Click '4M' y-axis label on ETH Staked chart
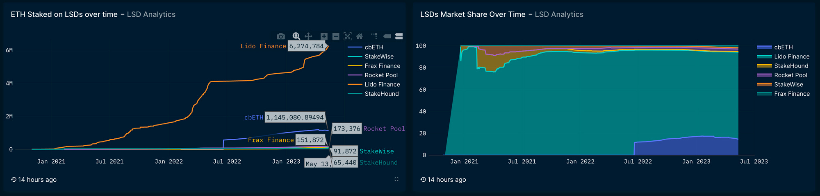 [9, 83]
